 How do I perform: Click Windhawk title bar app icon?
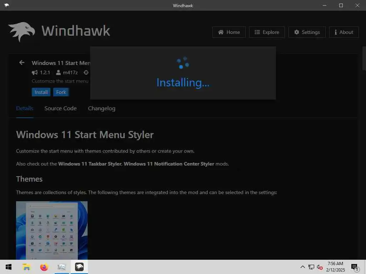(x=6, y=5)
